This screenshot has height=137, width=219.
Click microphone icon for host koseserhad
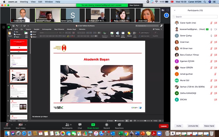point(211,29)
